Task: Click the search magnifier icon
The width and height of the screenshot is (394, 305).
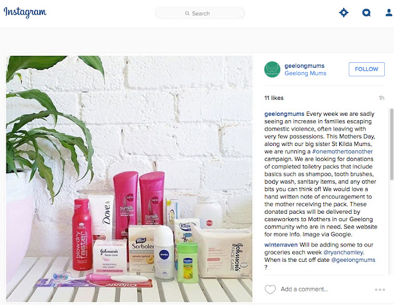Action: [x=187, y=14]
